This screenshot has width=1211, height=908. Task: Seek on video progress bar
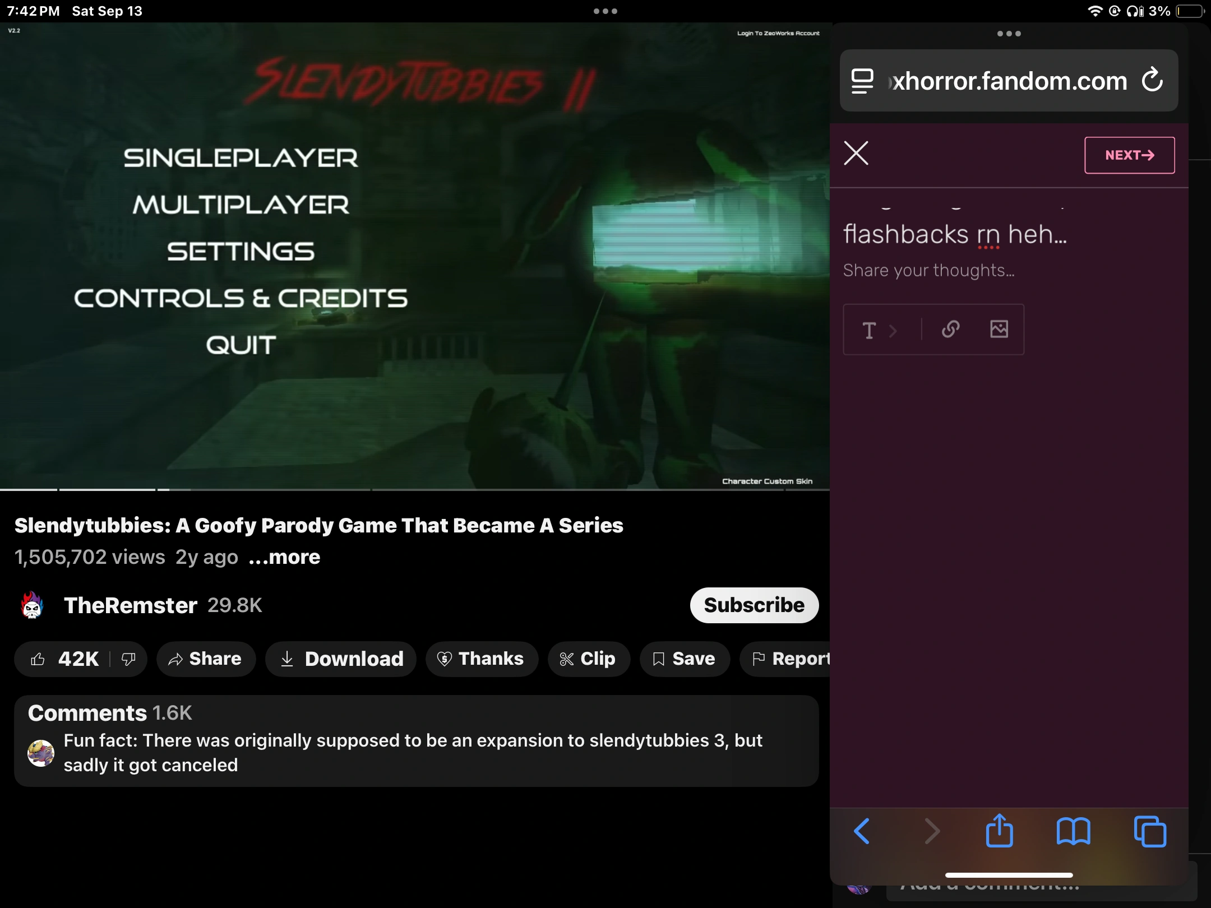[415, 489]
